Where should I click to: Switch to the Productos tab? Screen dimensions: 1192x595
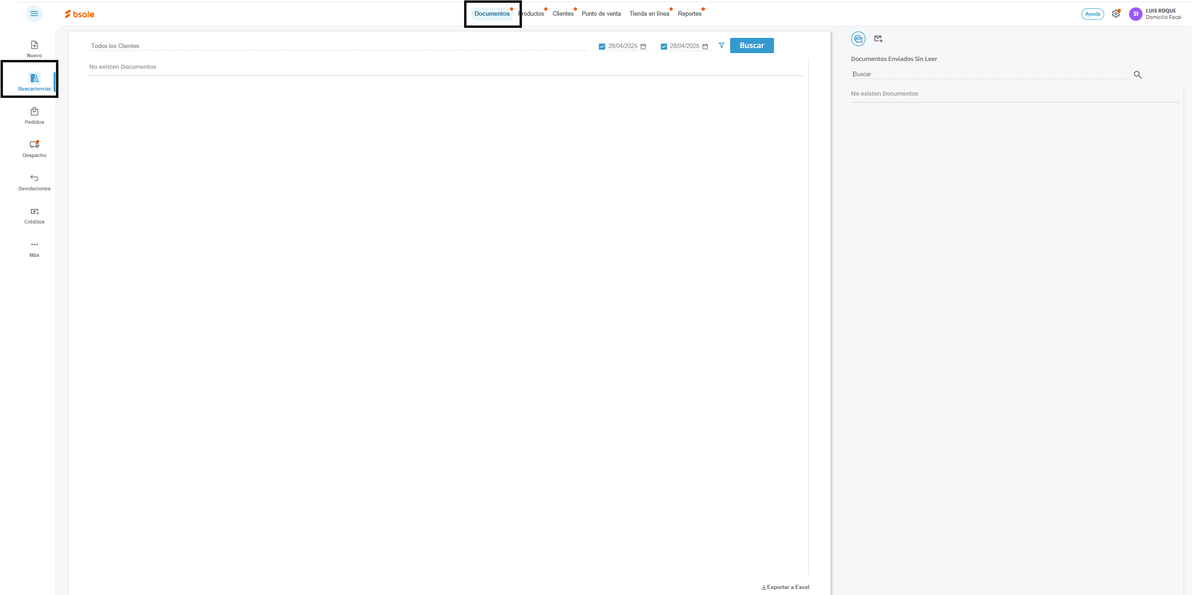(533, 14)
